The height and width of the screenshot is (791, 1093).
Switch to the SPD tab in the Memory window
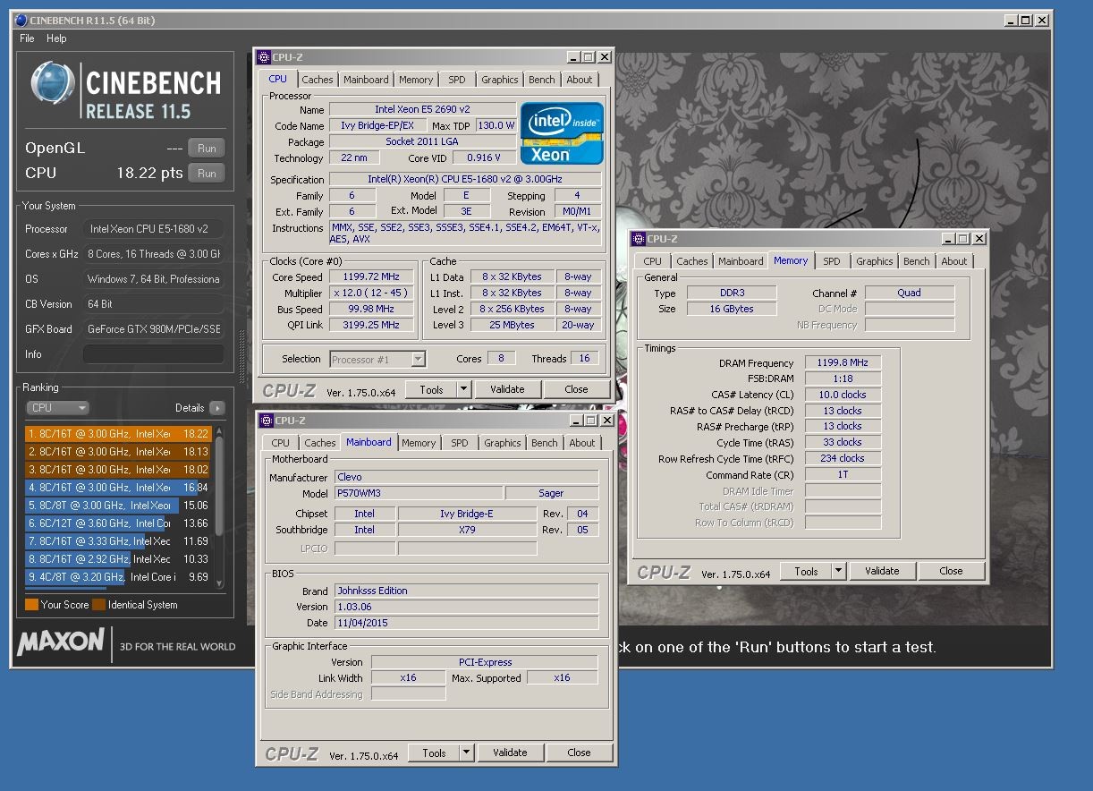[x=832, y=261]
